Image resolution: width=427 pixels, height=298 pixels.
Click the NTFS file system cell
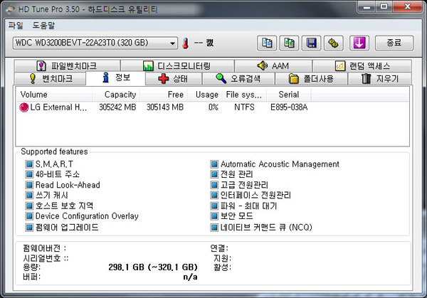[x=244, y=107]
